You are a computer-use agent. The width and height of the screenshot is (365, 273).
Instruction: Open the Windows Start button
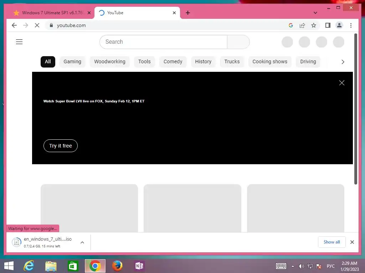9,266
